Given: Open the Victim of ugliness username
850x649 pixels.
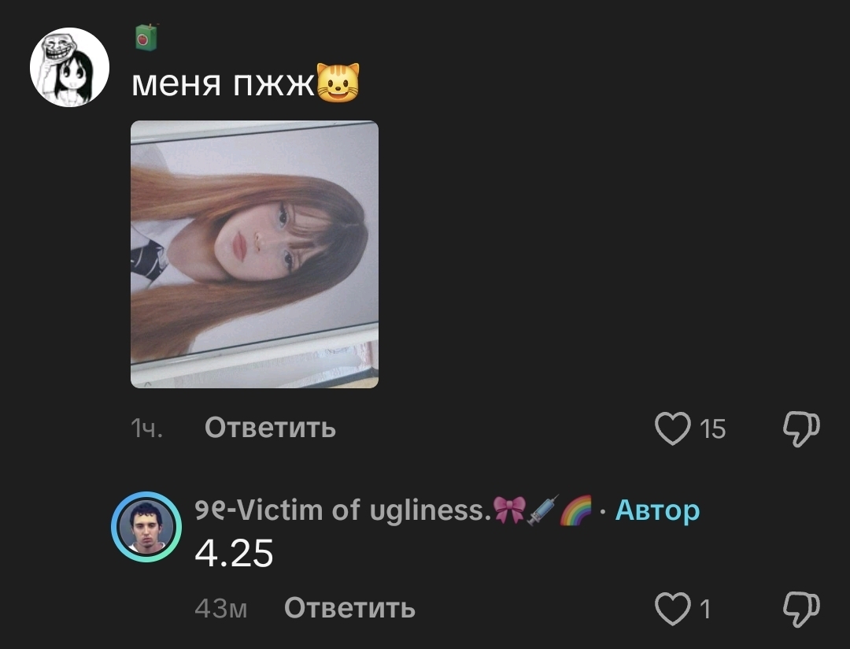Looking at the screenshot, I should click(342, 510).
